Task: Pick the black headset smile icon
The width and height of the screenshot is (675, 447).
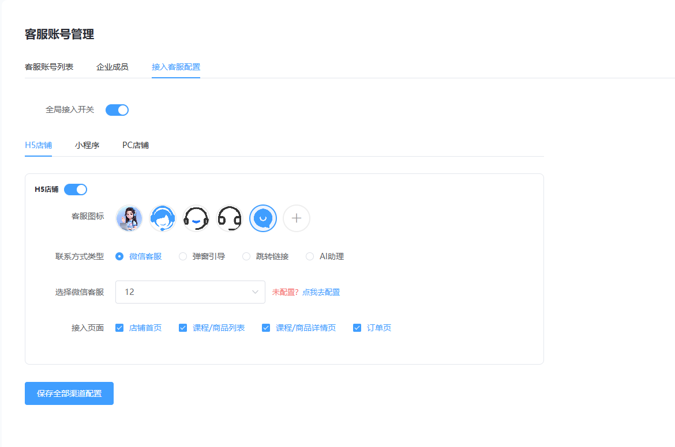Action: pos(196,218)
